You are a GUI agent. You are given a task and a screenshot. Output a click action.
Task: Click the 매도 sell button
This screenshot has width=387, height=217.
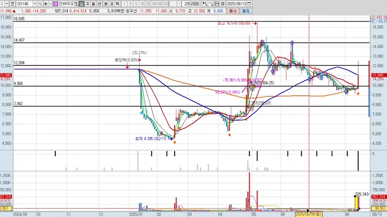pyautogui.click(x=246, y=11)
